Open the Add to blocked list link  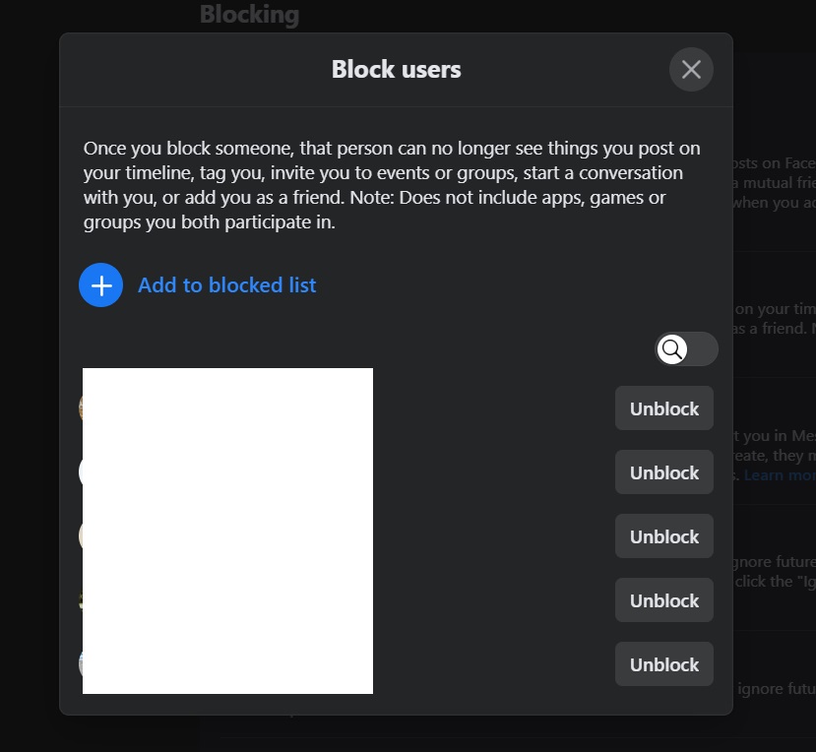226,284
